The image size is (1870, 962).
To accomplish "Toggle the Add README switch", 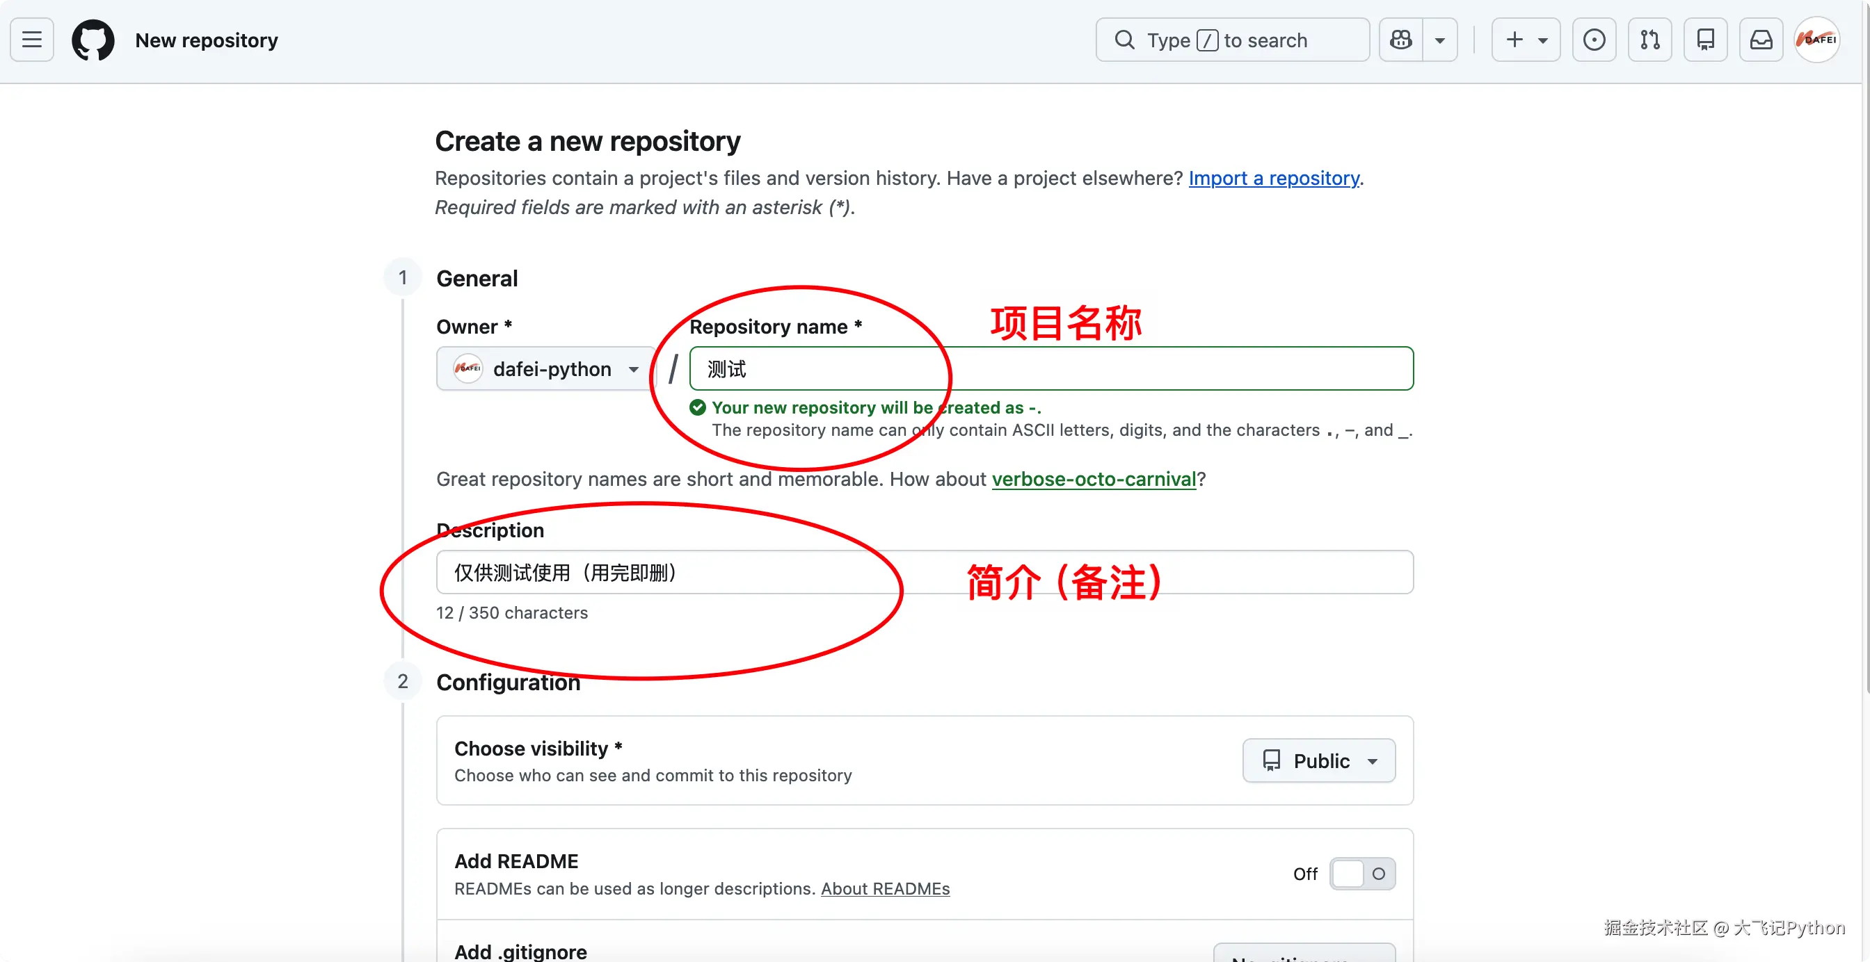I will pos(1362,874).
